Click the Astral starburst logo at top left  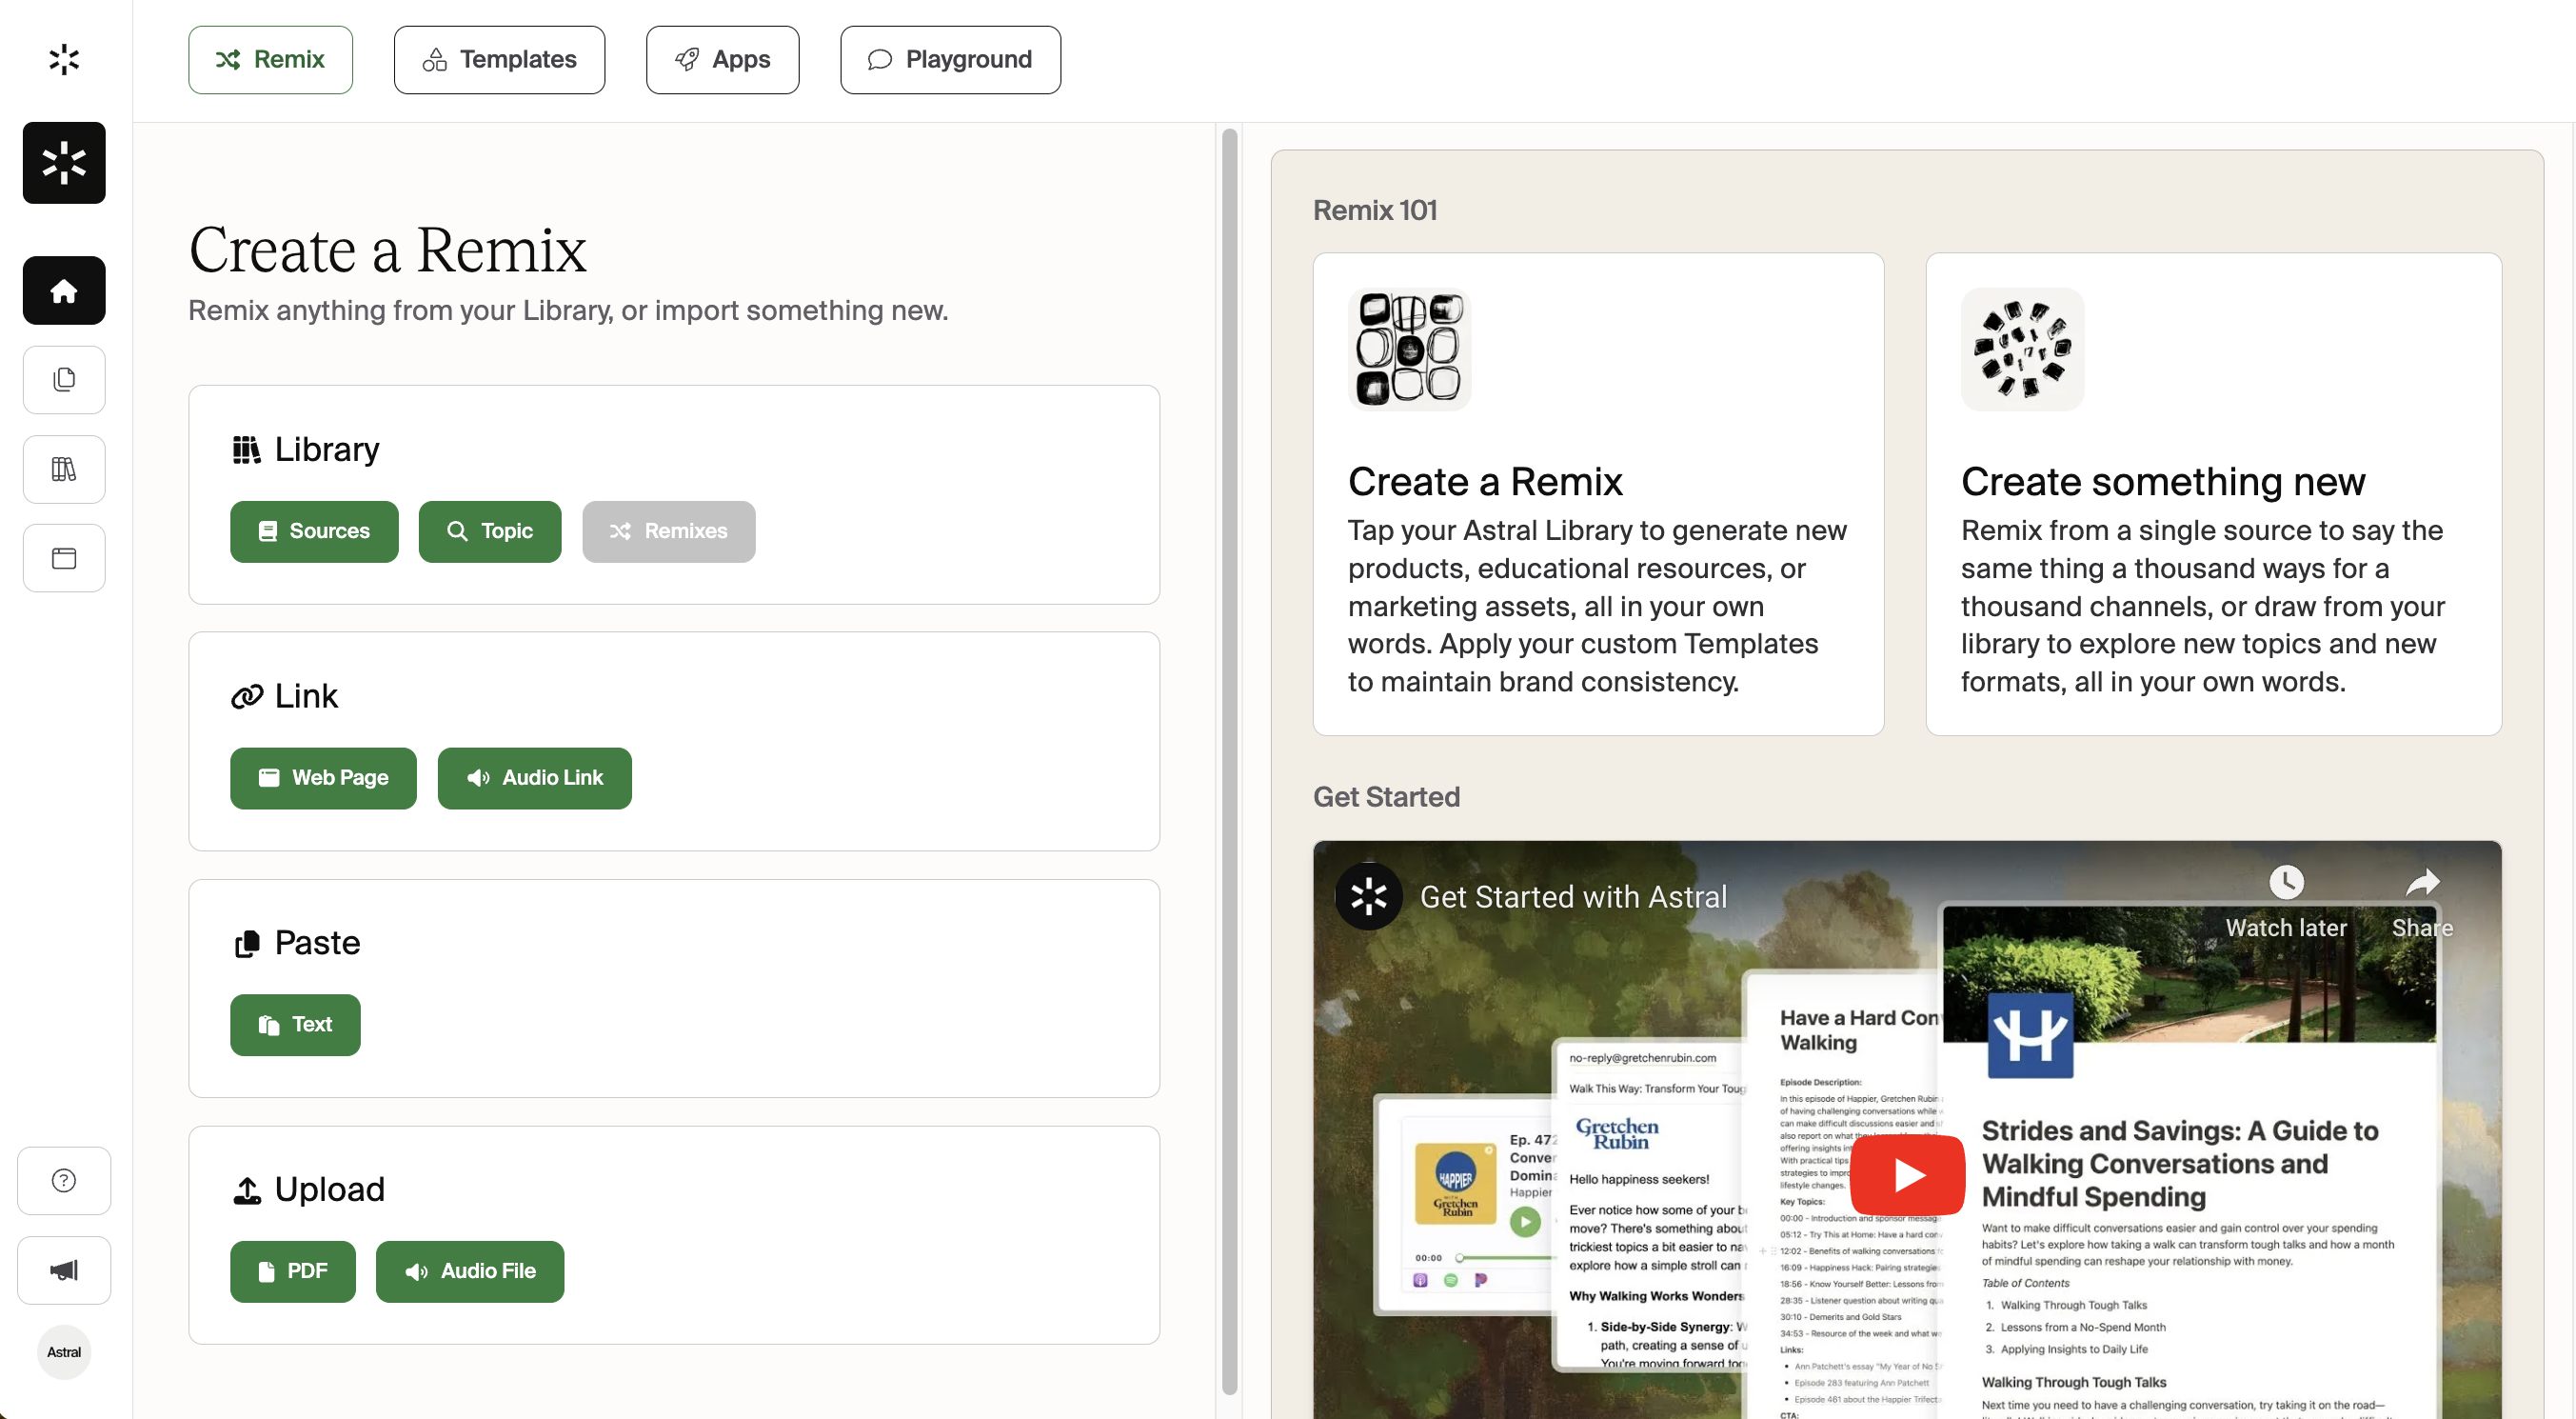coord(64,59)
